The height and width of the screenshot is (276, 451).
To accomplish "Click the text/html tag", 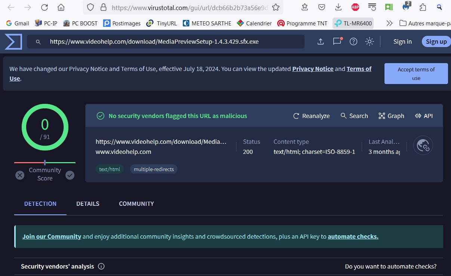I will (x=109, y=169).
